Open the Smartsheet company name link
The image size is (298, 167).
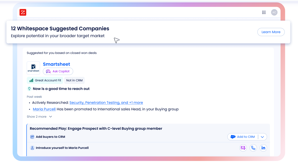pos(56,64)
